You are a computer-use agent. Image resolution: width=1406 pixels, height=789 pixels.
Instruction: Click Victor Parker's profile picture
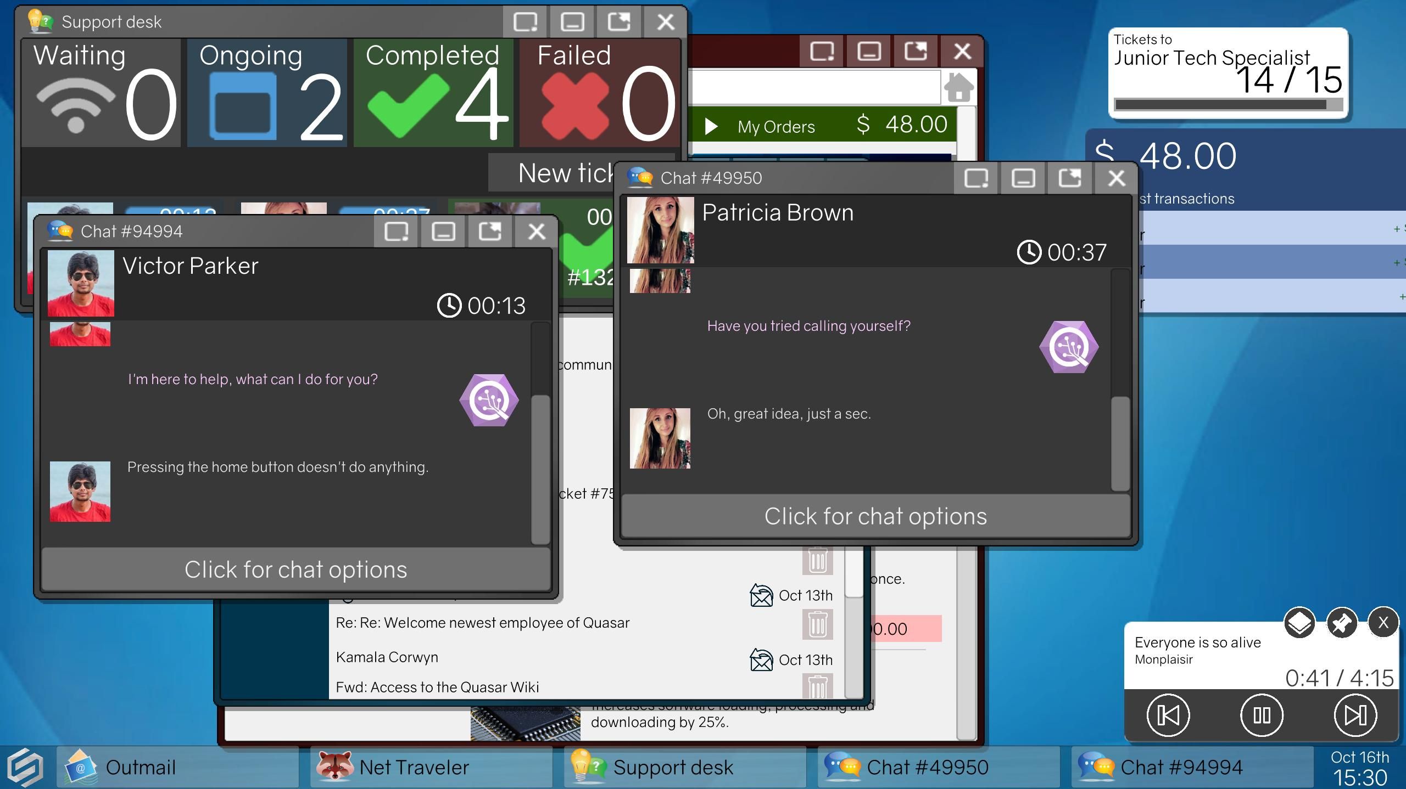[x=80, y=283]
